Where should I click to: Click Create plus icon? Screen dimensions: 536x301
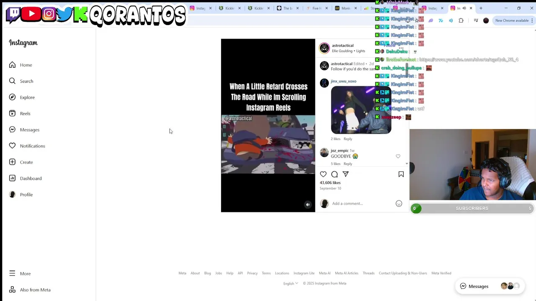(12, 162)
